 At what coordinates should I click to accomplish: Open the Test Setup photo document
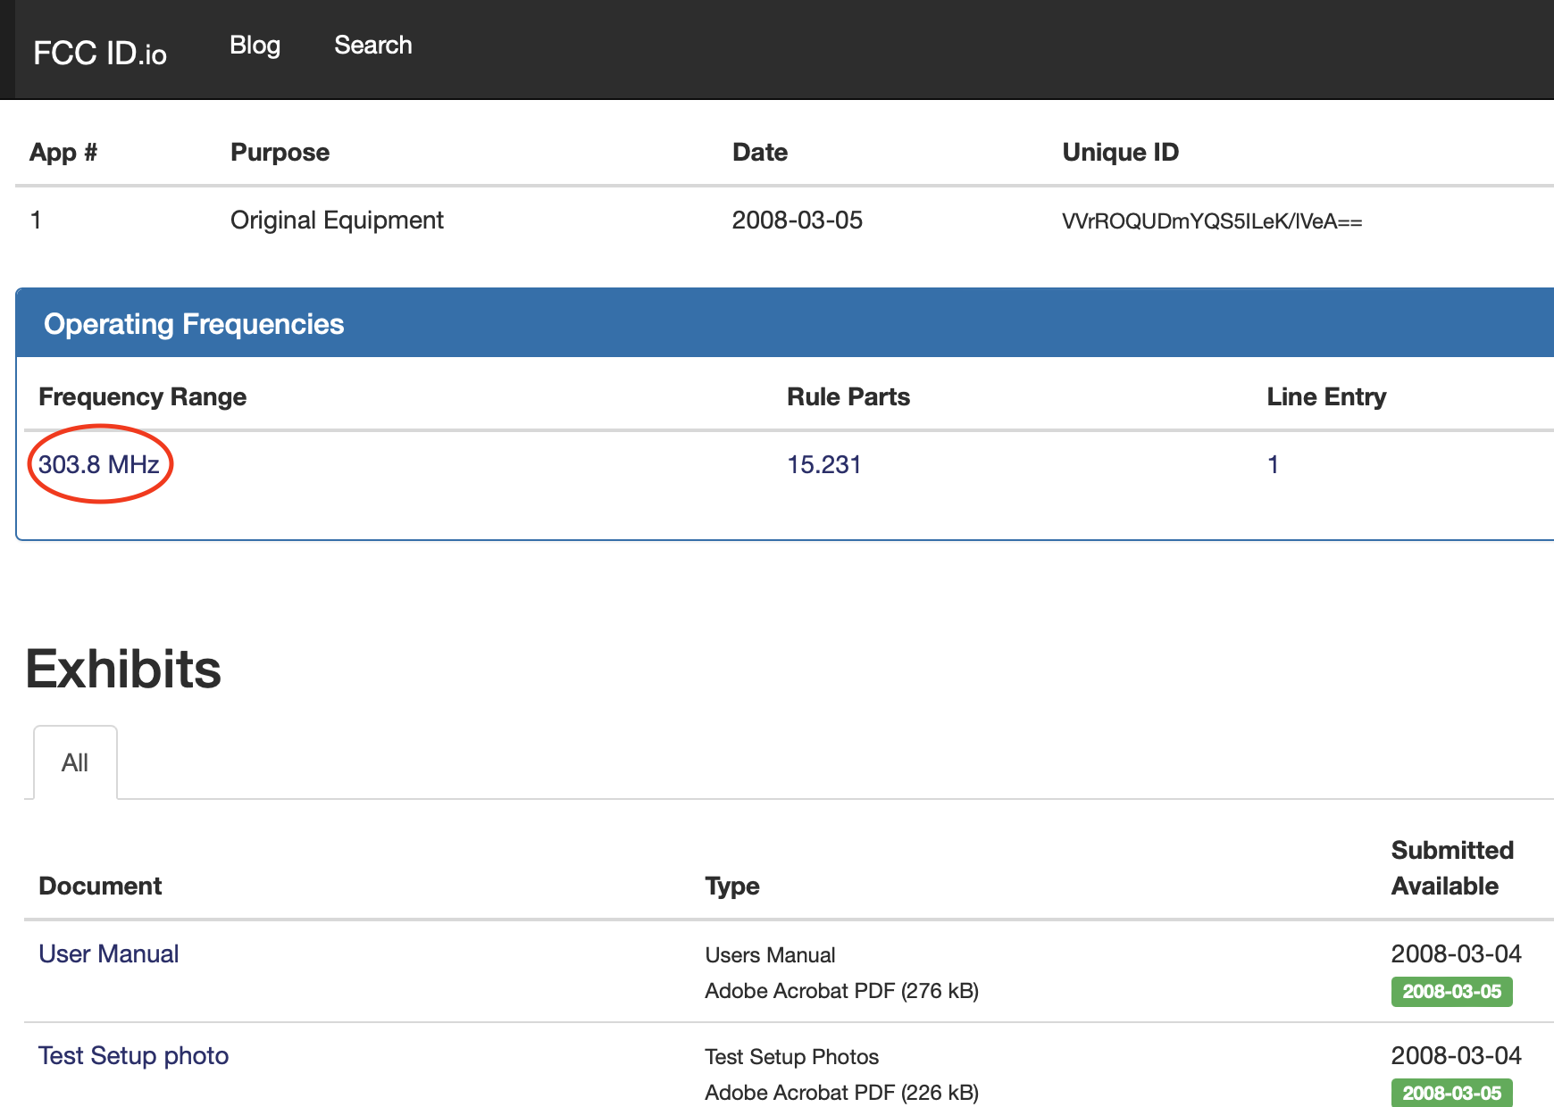coord(133,1055)
